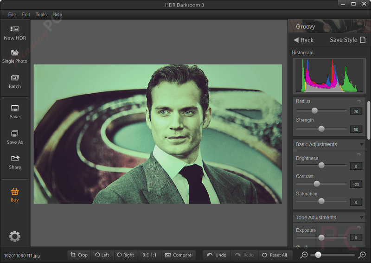
Task: Rotate image Left
Action: point(102,255)
